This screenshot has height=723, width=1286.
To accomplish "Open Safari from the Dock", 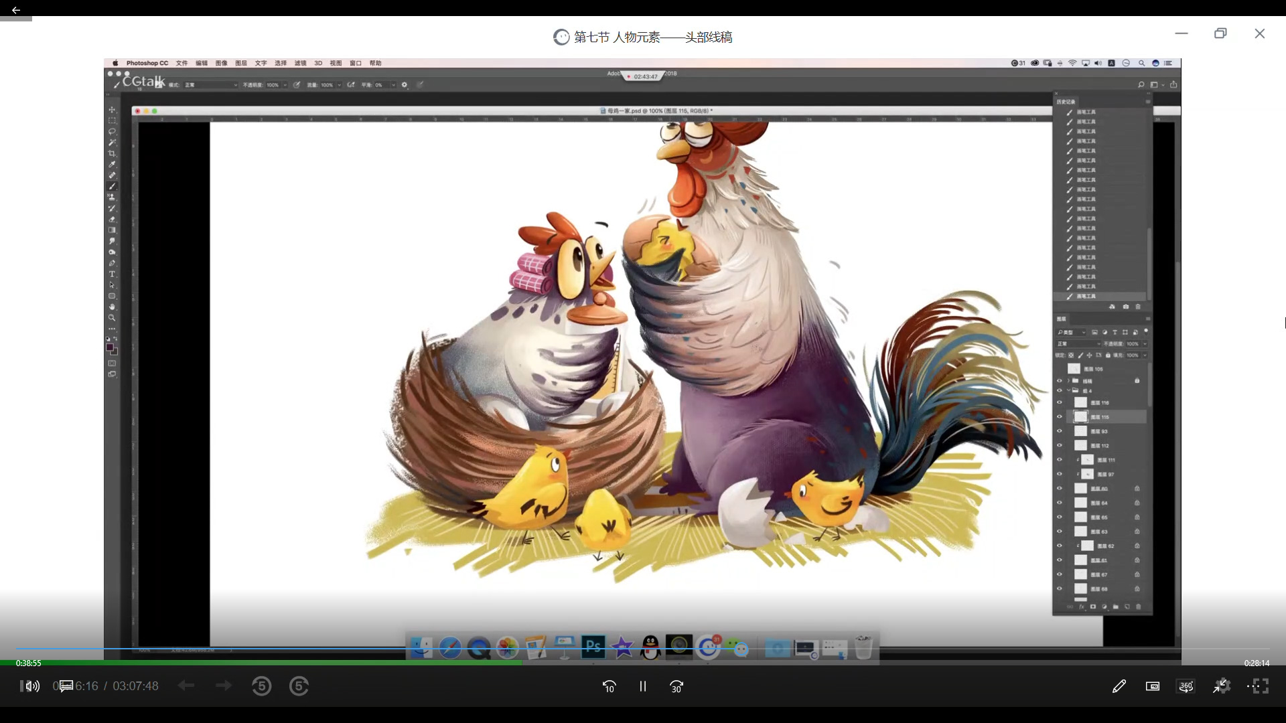I will pyautogui.click(x=450, y=647).
